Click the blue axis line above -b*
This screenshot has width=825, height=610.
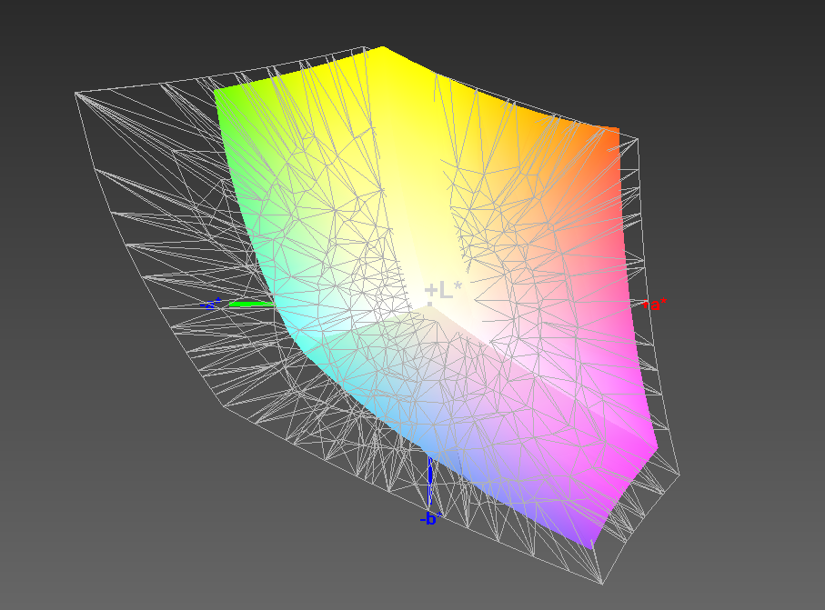(430, 482)
